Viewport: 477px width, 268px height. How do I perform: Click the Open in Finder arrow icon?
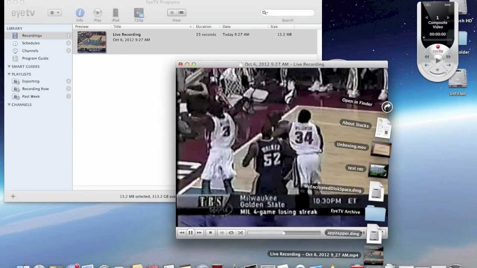click(387, 107)
